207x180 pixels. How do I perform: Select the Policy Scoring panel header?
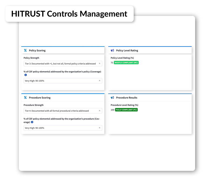[63, 50]
